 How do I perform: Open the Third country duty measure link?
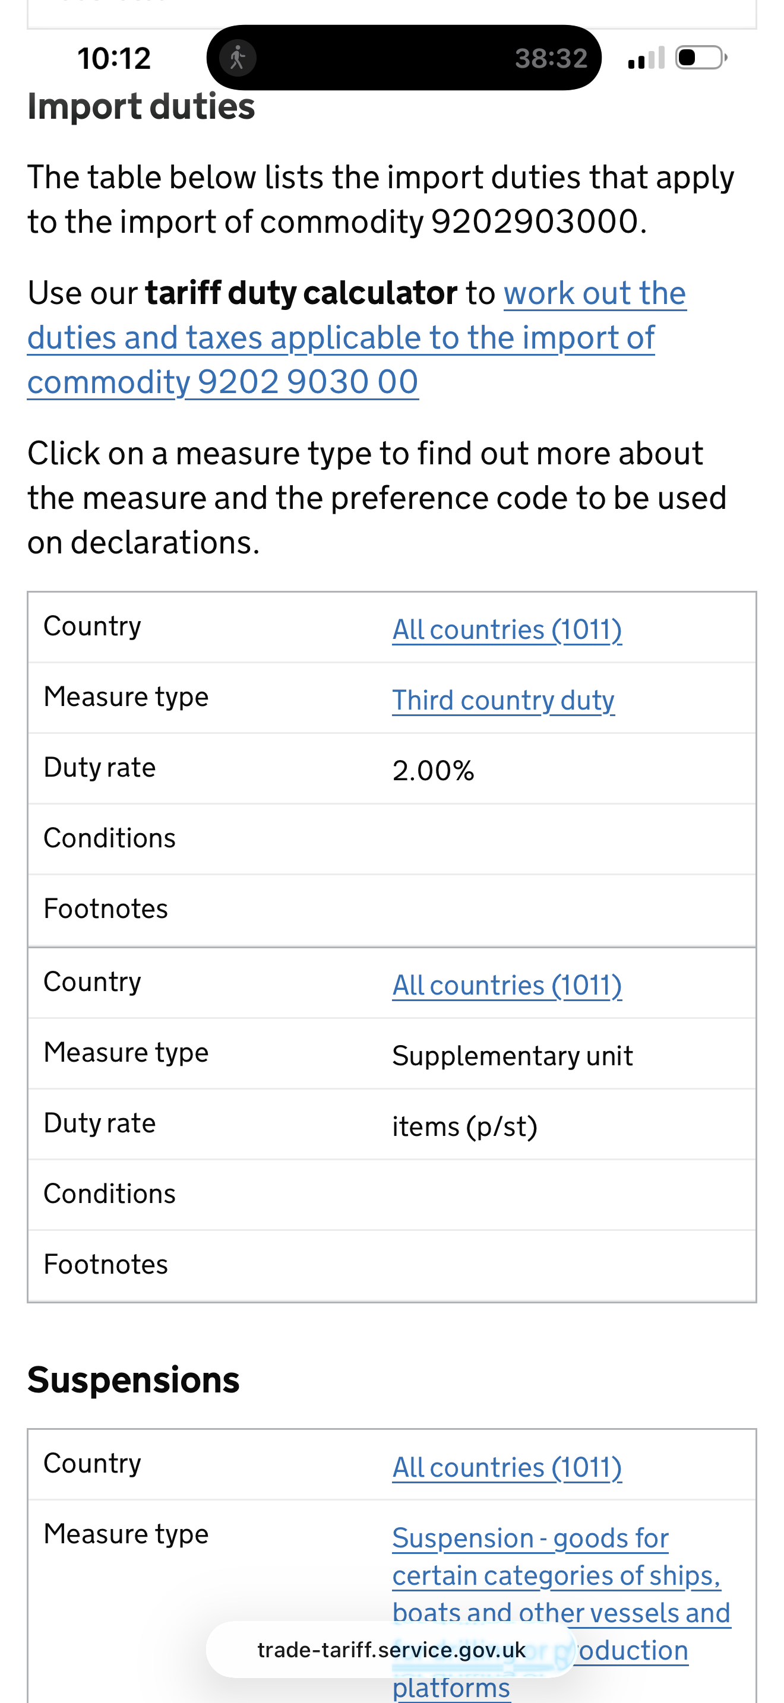503,700
